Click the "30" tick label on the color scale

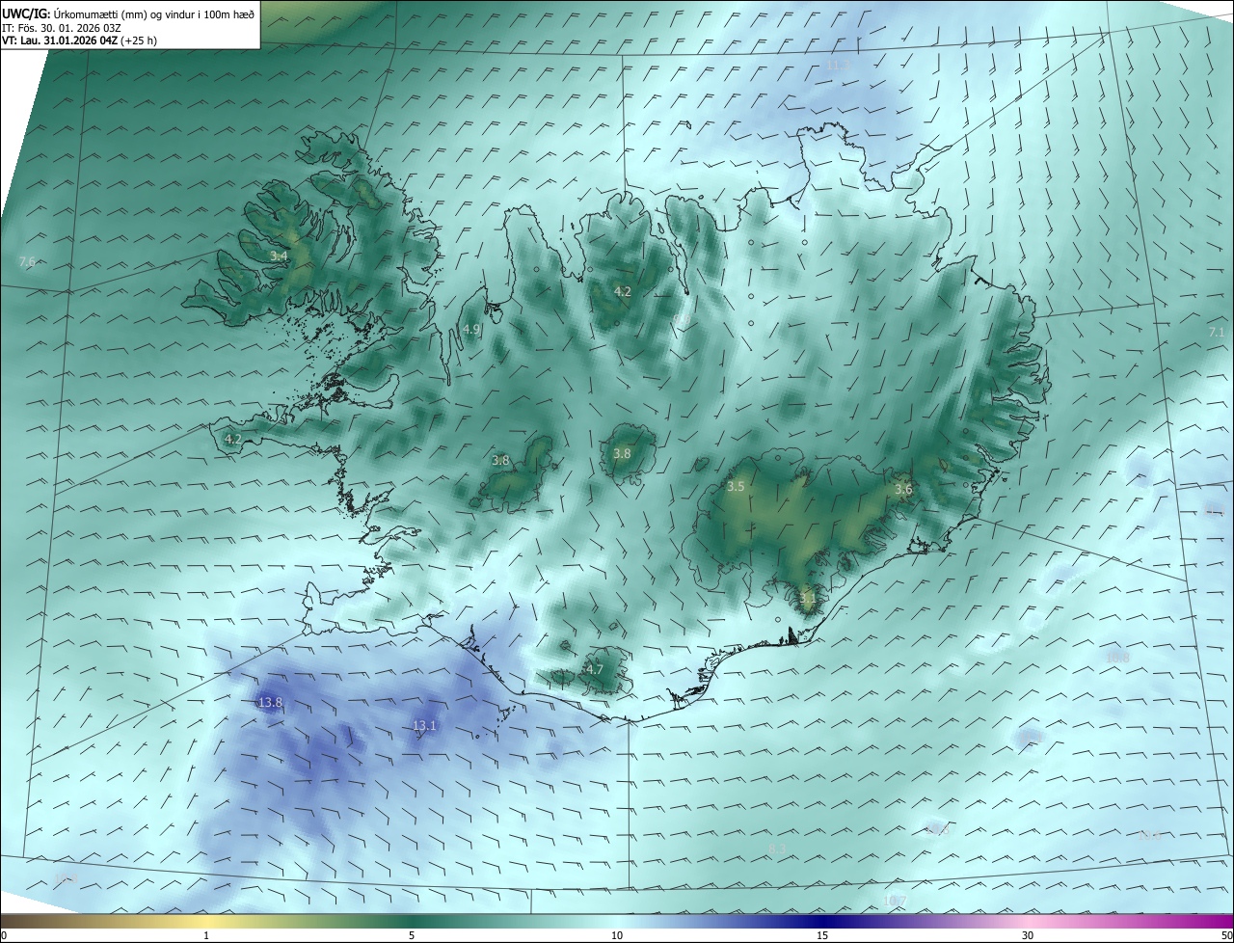tap(1028, 935)
